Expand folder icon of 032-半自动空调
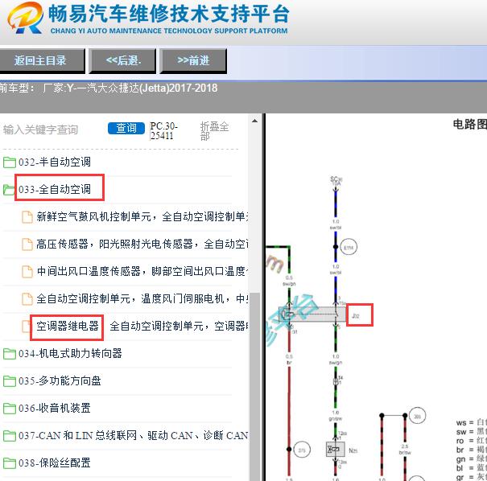 (x=10, y=162)
